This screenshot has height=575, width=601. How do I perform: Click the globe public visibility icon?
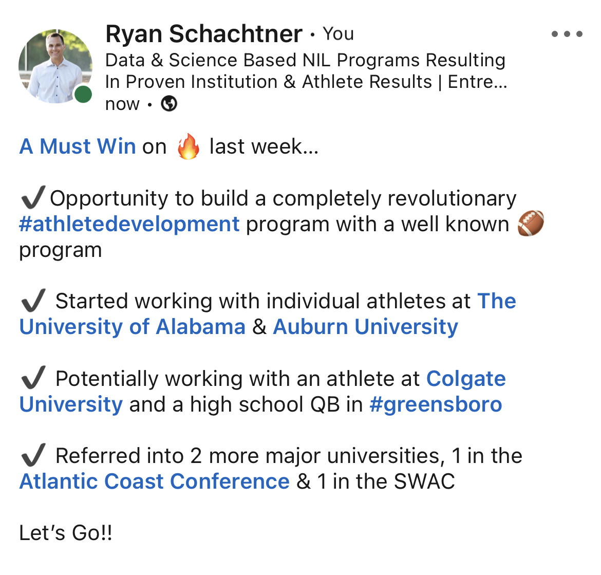coord(169,103)
